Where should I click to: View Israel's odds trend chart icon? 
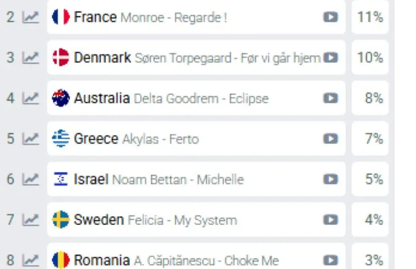pos(30,179)
